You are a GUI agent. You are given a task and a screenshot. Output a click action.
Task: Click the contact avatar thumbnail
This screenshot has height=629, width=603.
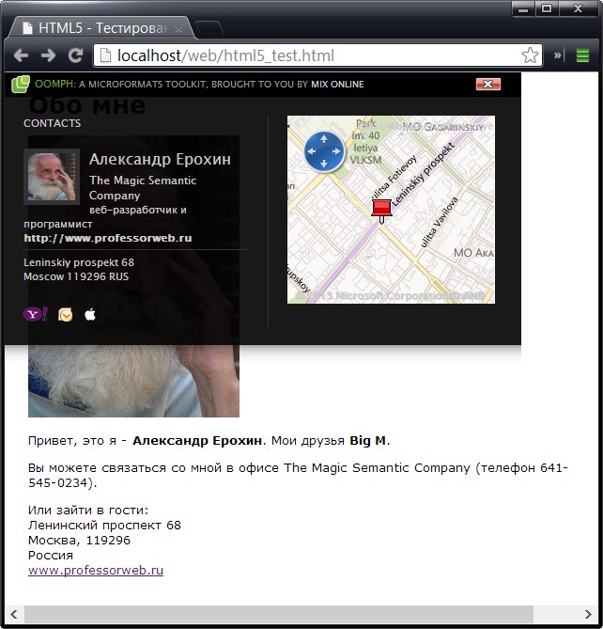(52, 177)
